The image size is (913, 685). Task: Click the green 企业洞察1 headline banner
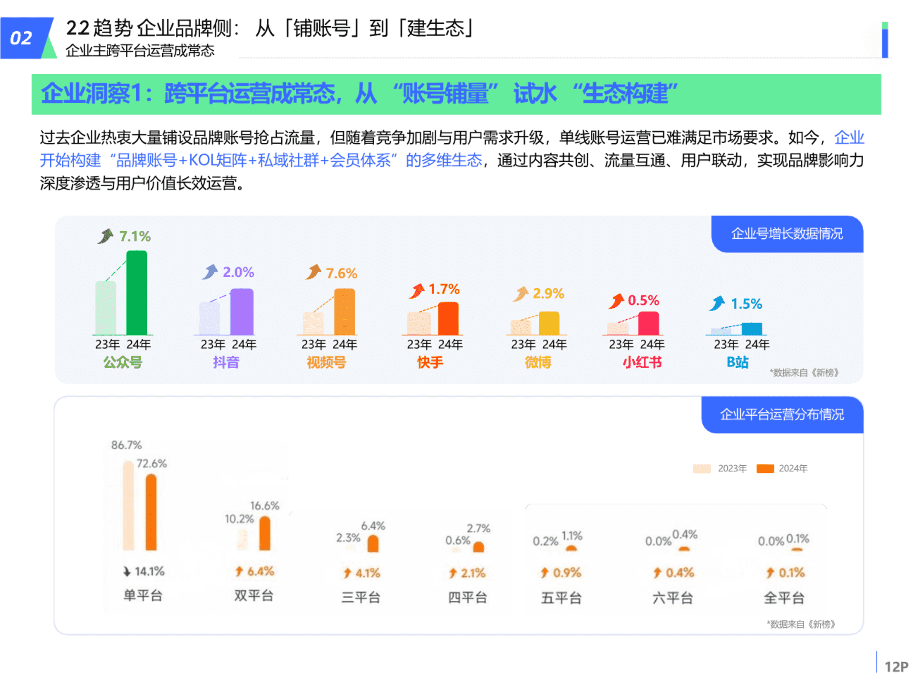point(456,94)
